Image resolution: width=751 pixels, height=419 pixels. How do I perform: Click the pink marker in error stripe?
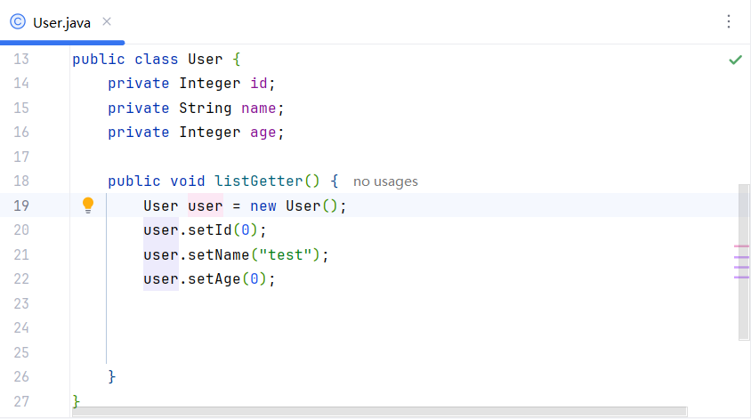click(742, 246)
